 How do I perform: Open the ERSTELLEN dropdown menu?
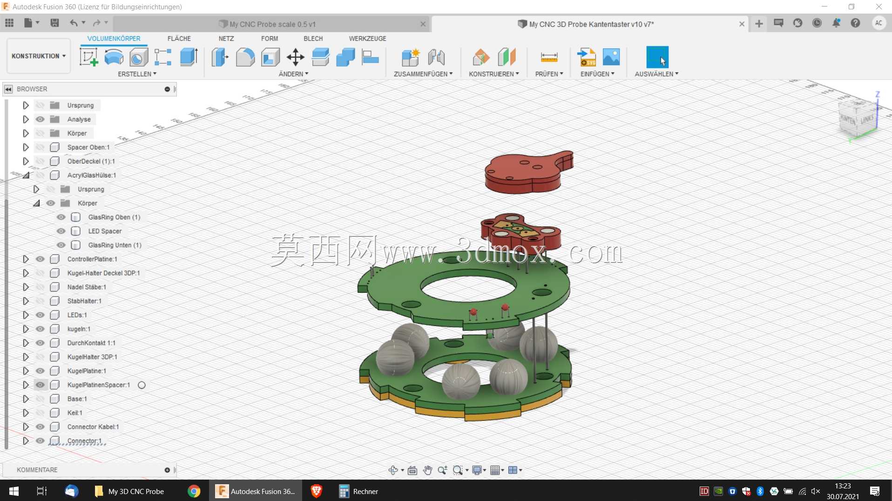pos(137,74)
